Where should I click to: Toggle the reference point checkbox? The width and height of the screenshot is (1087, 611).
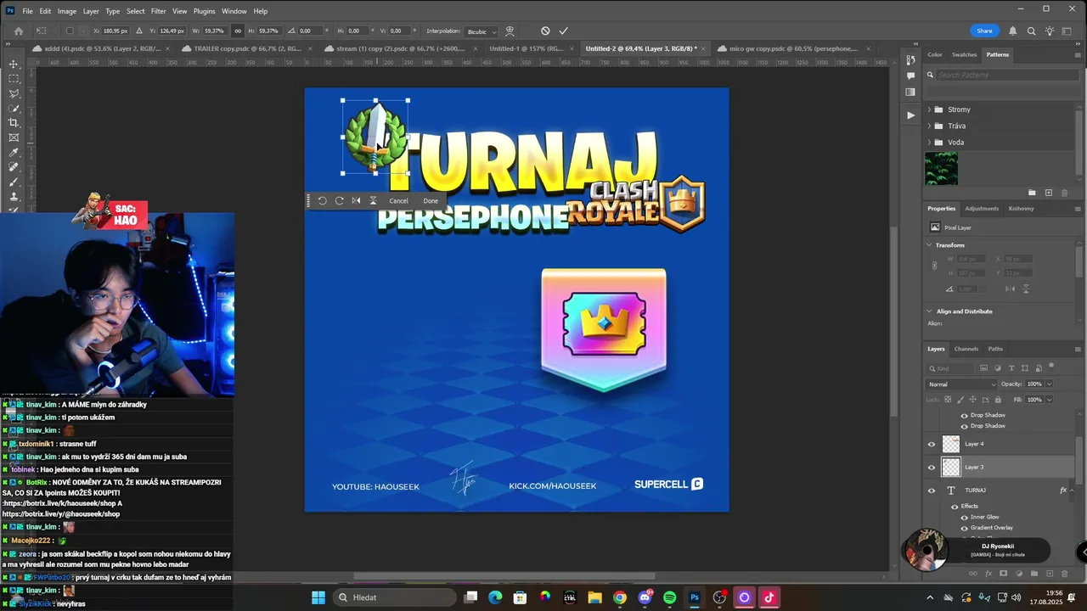(x=70, y=31)
